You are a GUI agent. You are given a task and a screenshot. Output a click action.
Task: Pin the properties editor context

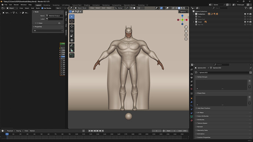click(250, 68)
